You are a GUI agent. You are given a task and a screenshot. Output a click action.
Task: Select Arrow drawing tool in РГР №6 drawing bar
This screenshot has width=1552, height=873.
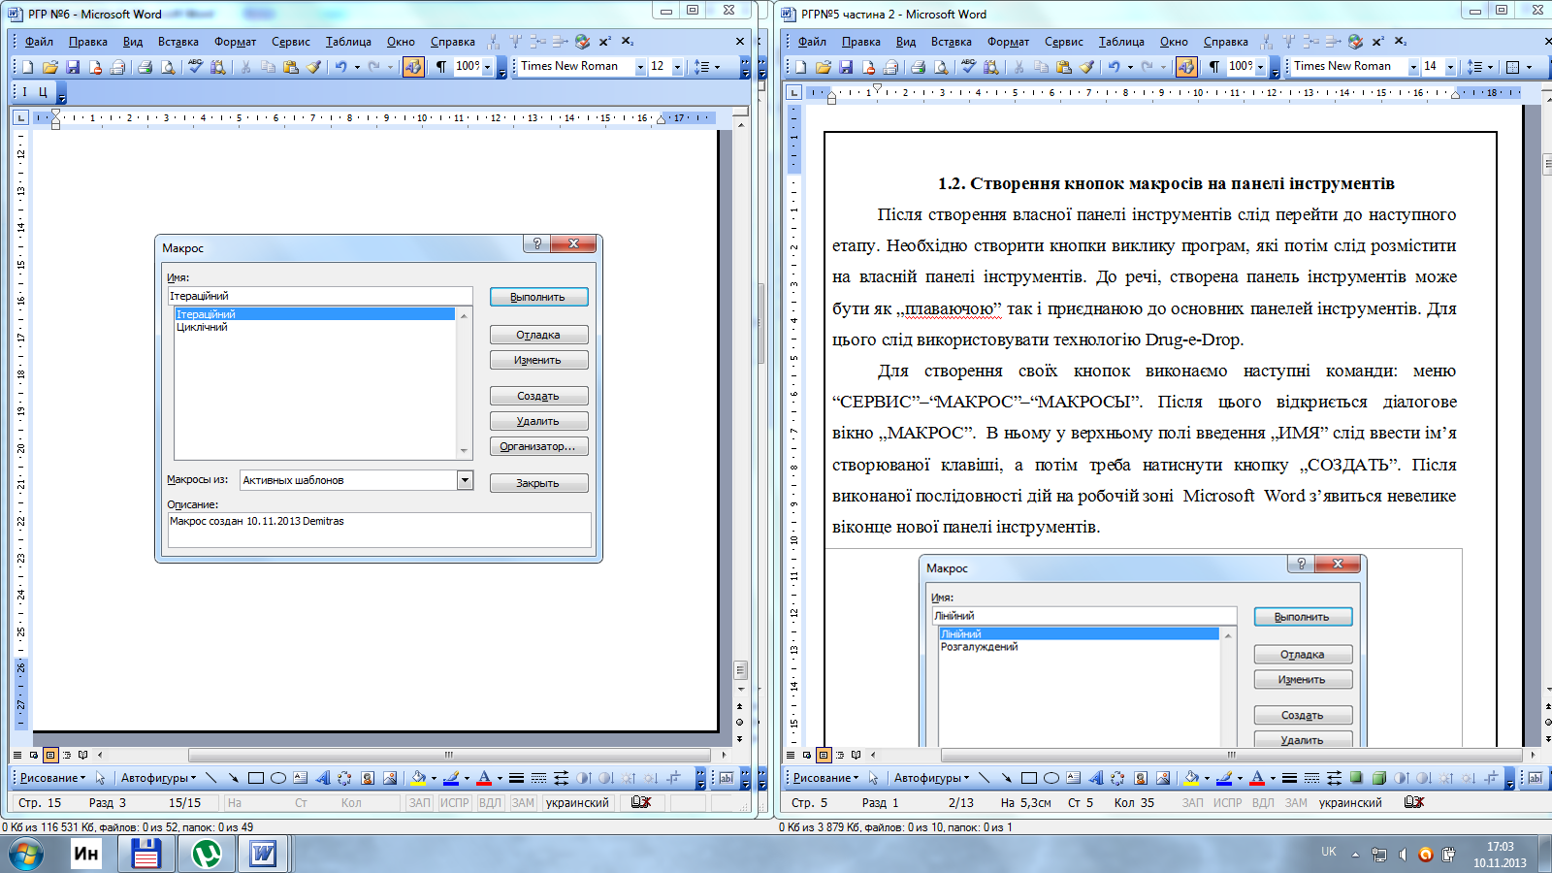(x=233, y=778)
